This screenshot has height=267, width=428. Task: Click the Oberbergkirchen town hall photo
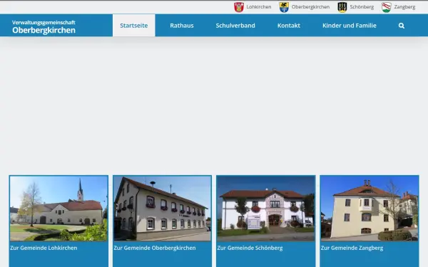pos(162,209)
